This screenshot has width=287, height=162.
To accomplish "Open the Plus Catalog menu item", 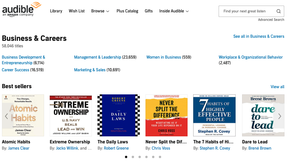I will point(127,11).
